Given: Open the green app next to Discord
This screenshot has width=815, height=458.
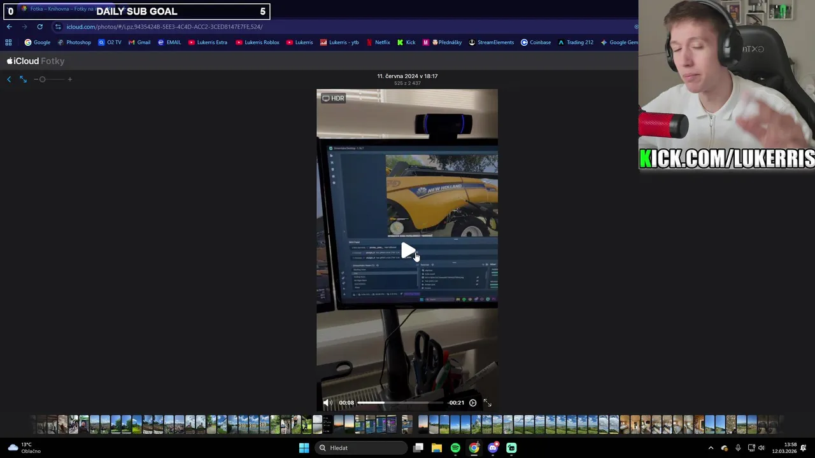Looking at the screenshot, I should click(511, 448).
